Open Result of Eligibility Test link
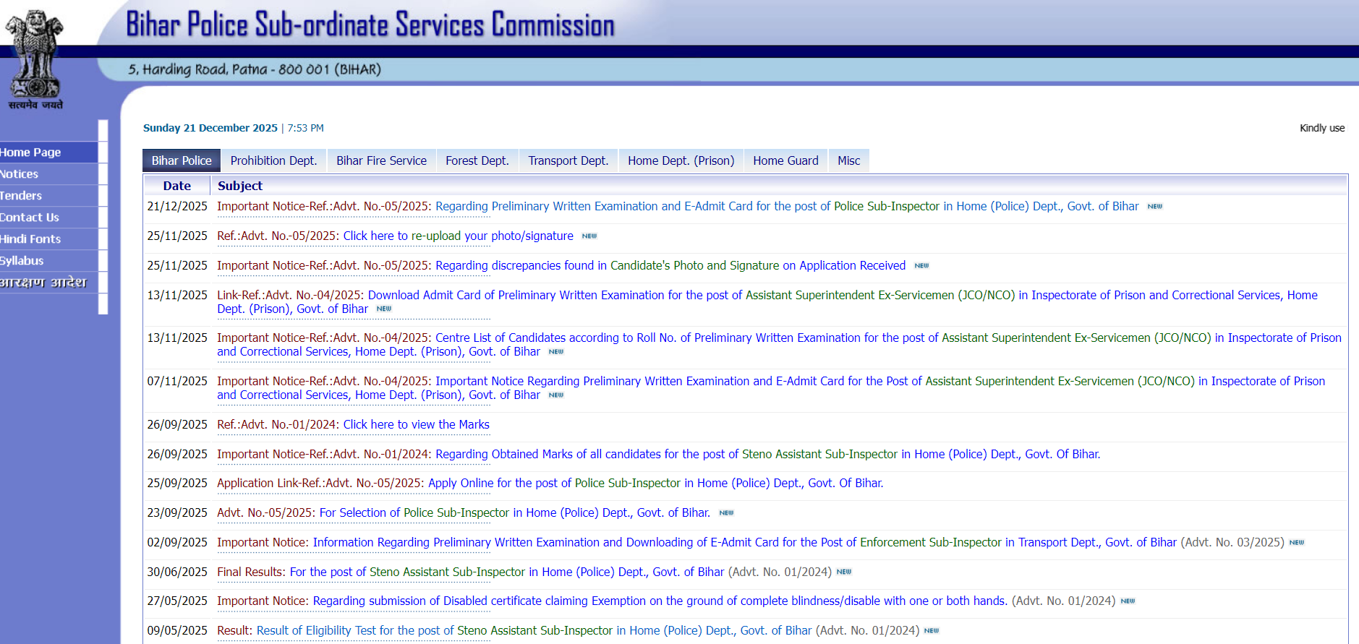 click(x=534, y=631)
